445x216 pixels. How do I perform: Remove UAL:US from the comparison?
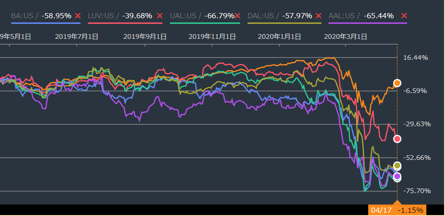[238, 16]
